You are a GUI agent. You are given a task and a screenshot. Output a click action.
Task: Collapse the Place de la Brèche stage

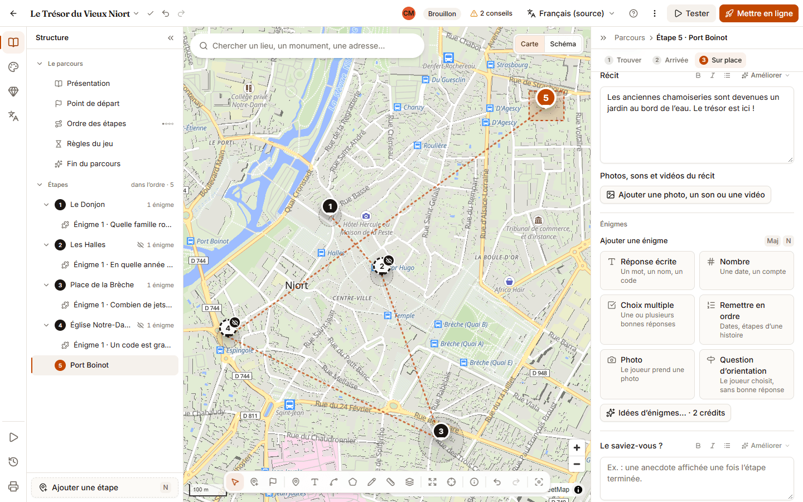click(x=46, y=285)
